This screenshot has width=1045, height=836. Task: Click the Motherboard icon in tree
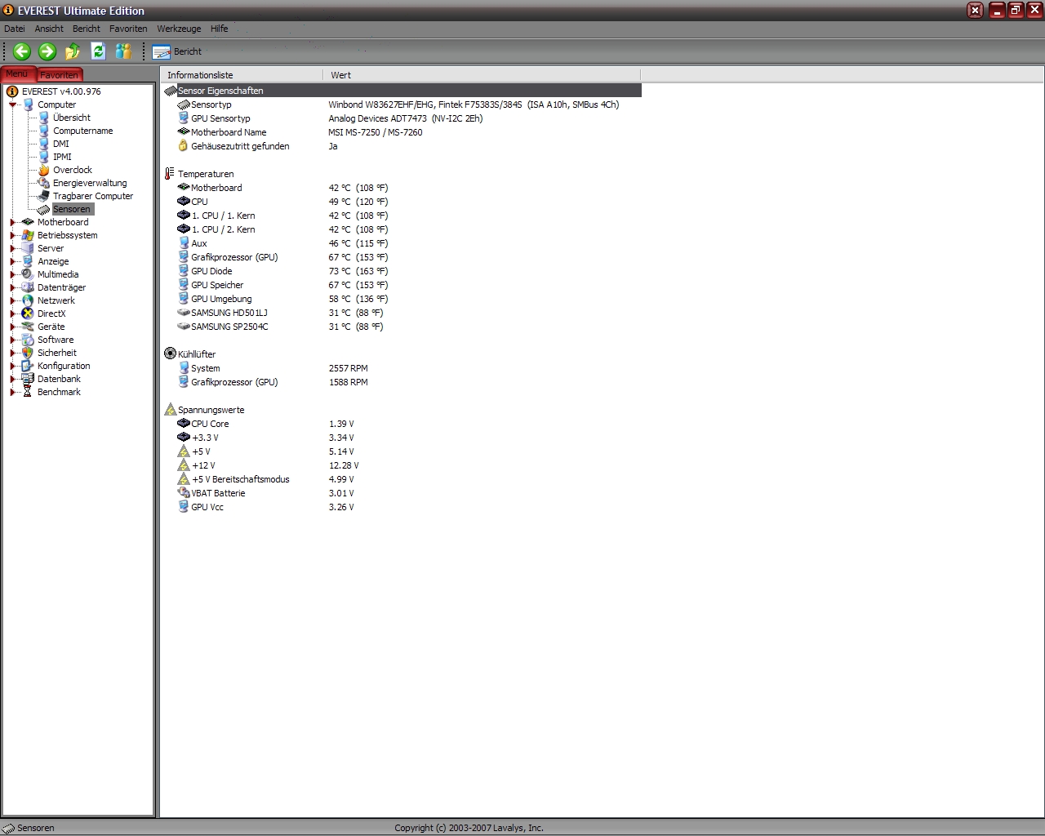pos(28,222)
